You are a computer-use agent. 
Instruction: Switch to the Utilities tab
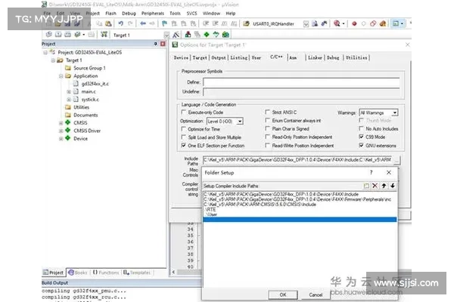click(x=356, y=57)
